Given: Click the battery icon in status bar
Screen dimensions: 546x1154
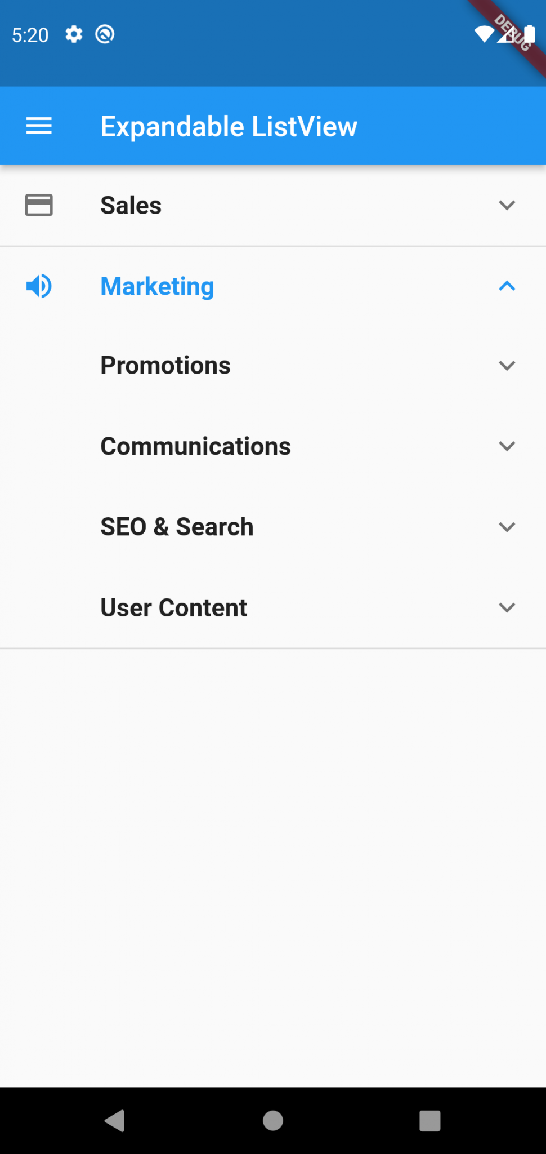Looking at the screenshot, I should (x=530, y=34).
